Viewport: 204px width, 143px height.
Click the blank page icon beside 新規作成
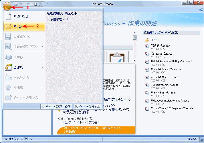[8, 16]
